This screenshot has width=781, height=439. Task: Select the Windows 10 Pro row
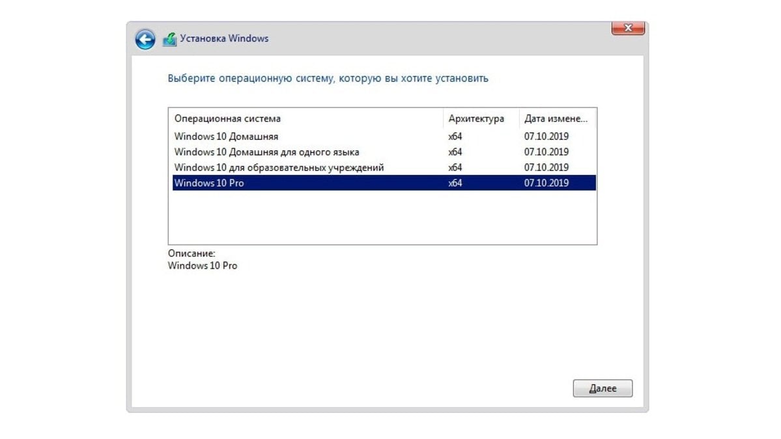pos(384,183)
